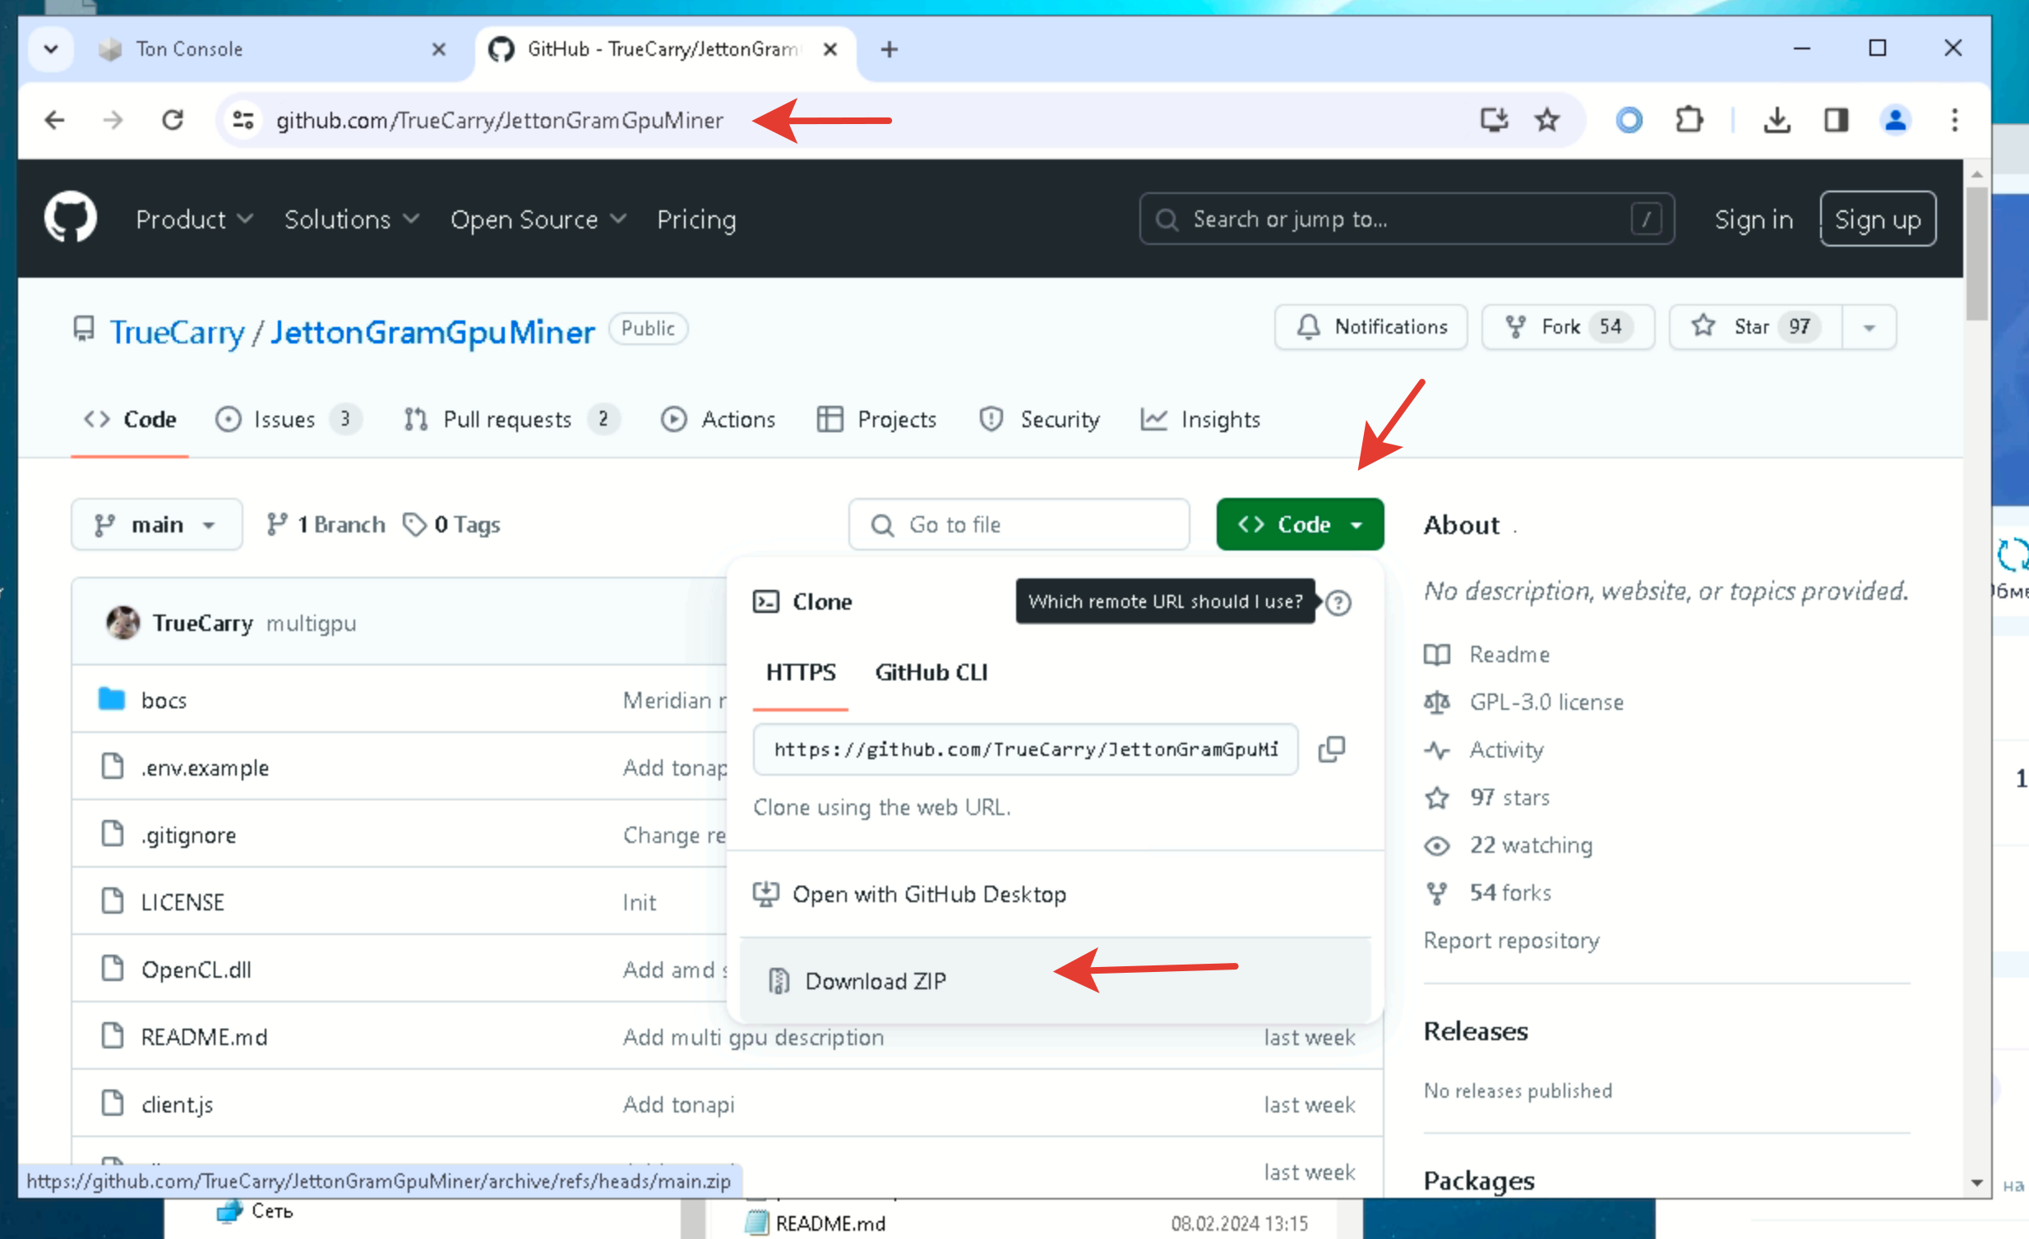Viewport: 2029px width, 1239px height.
Task: Open the README.md file link
Action: [x=204, y=1037]
